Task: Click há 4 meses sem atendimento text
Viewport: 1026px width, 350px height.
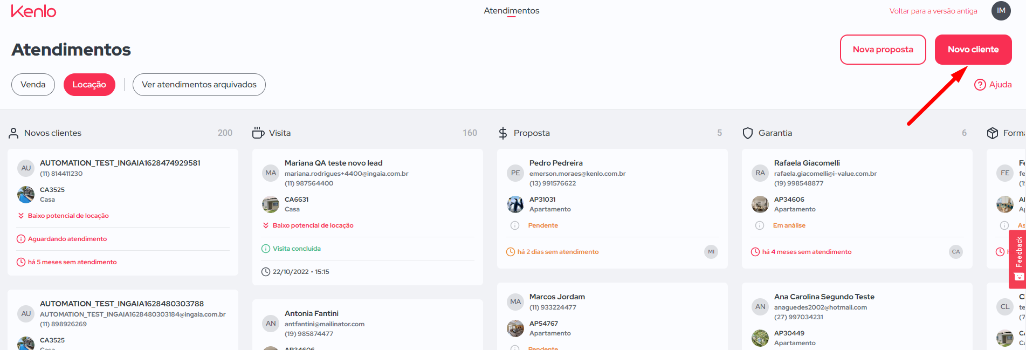Action: pyautogui.click(x=807, y=252)
